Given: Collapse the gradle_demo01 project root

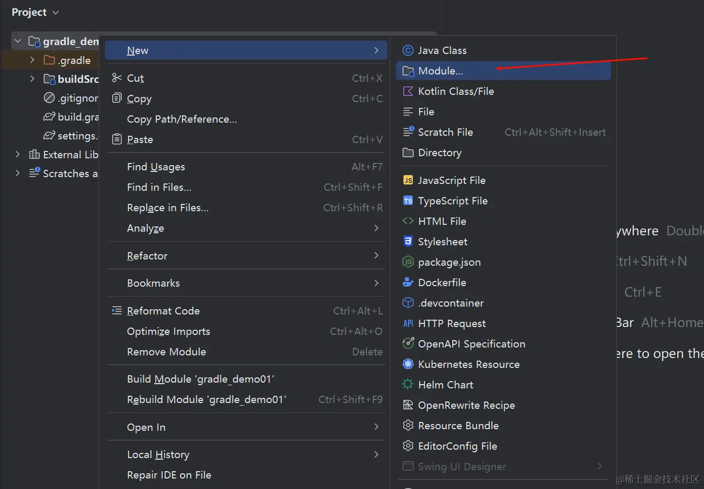Looking at the screenshot, I should point(18,41).
